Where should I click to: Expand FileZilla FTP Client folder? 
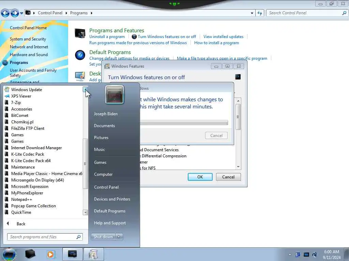point(28,128)
